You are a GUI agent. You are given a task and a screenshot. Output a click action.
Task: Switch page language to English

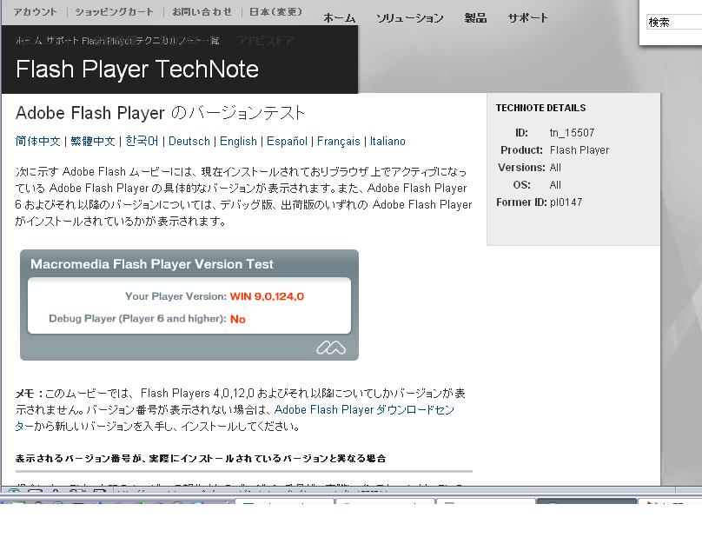238,142
